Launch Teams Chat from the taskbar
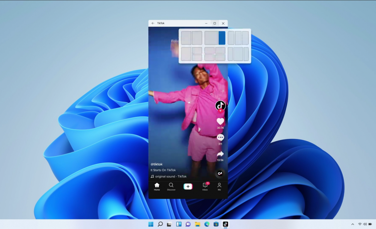 tap(188, 224)
